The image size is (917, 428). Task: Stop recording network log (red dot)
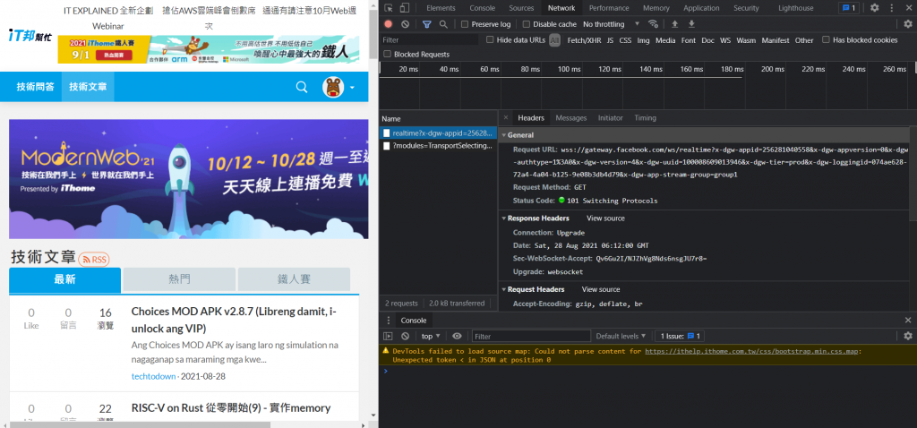389,24
